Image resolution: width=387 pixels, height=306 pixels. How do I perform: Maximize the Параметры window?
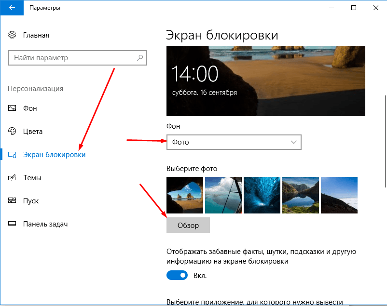(x=354, y=8)
